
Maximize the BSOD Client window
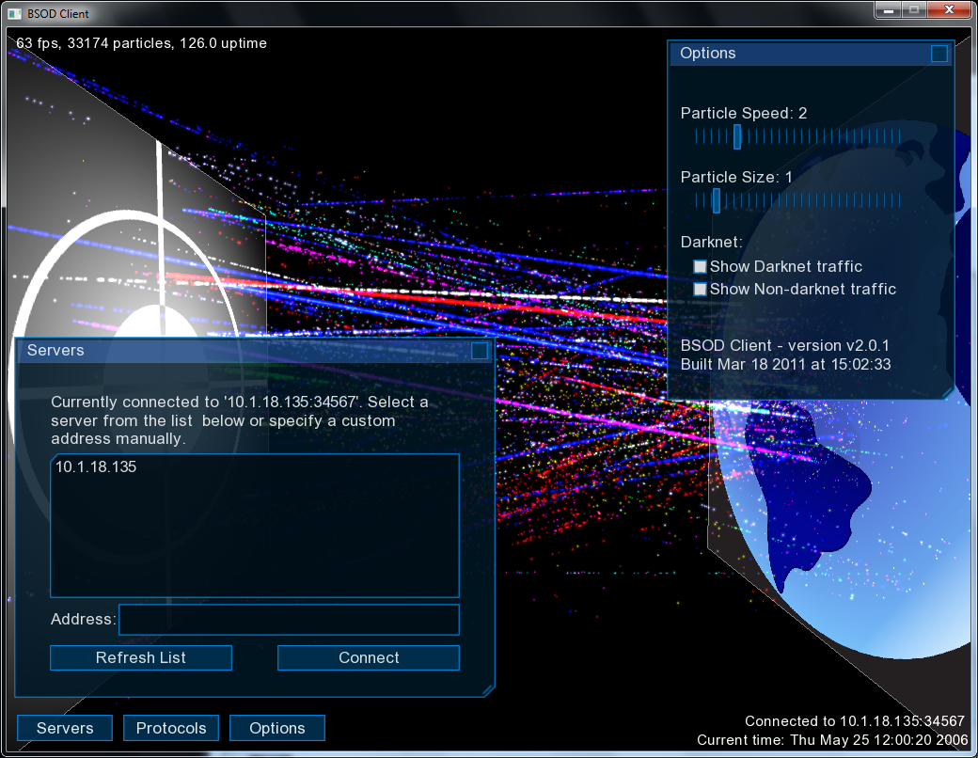coord(913,10)
